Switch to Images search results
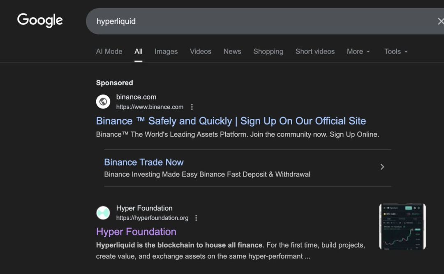 click(166, 51)
